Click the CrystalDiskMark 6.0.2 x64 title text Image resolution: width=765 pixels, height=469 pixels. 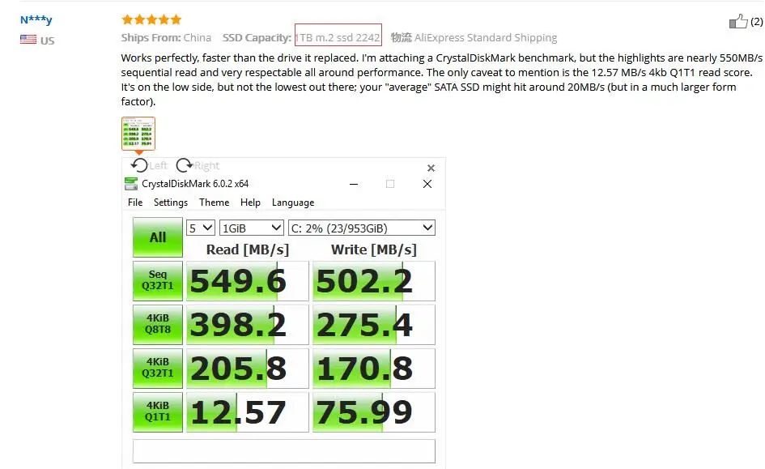pyautogui.click(x=195, y=184)
